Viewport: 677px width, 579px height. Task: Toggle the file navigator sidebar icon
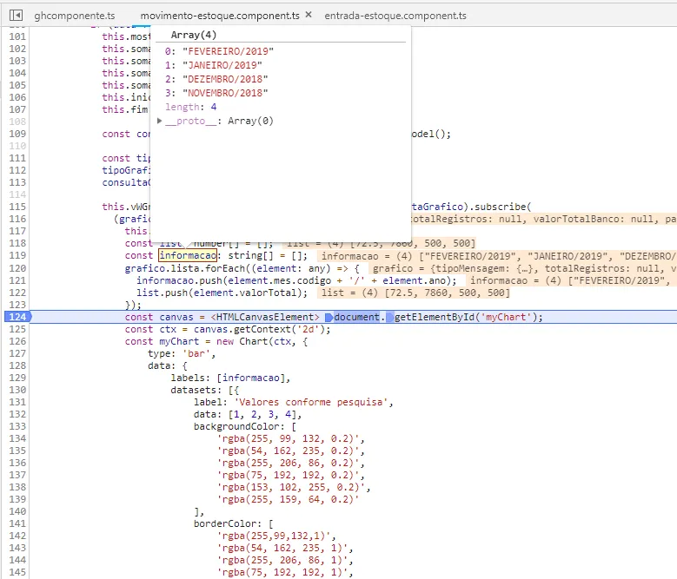tap(16, 16)
